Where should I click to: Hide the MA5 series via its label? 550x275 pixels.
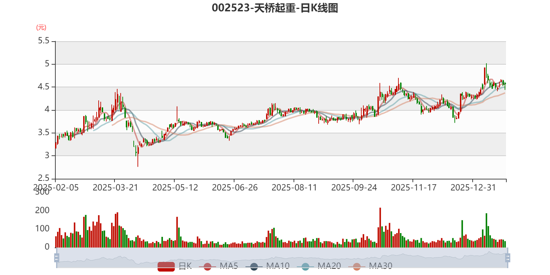[229, 266]
